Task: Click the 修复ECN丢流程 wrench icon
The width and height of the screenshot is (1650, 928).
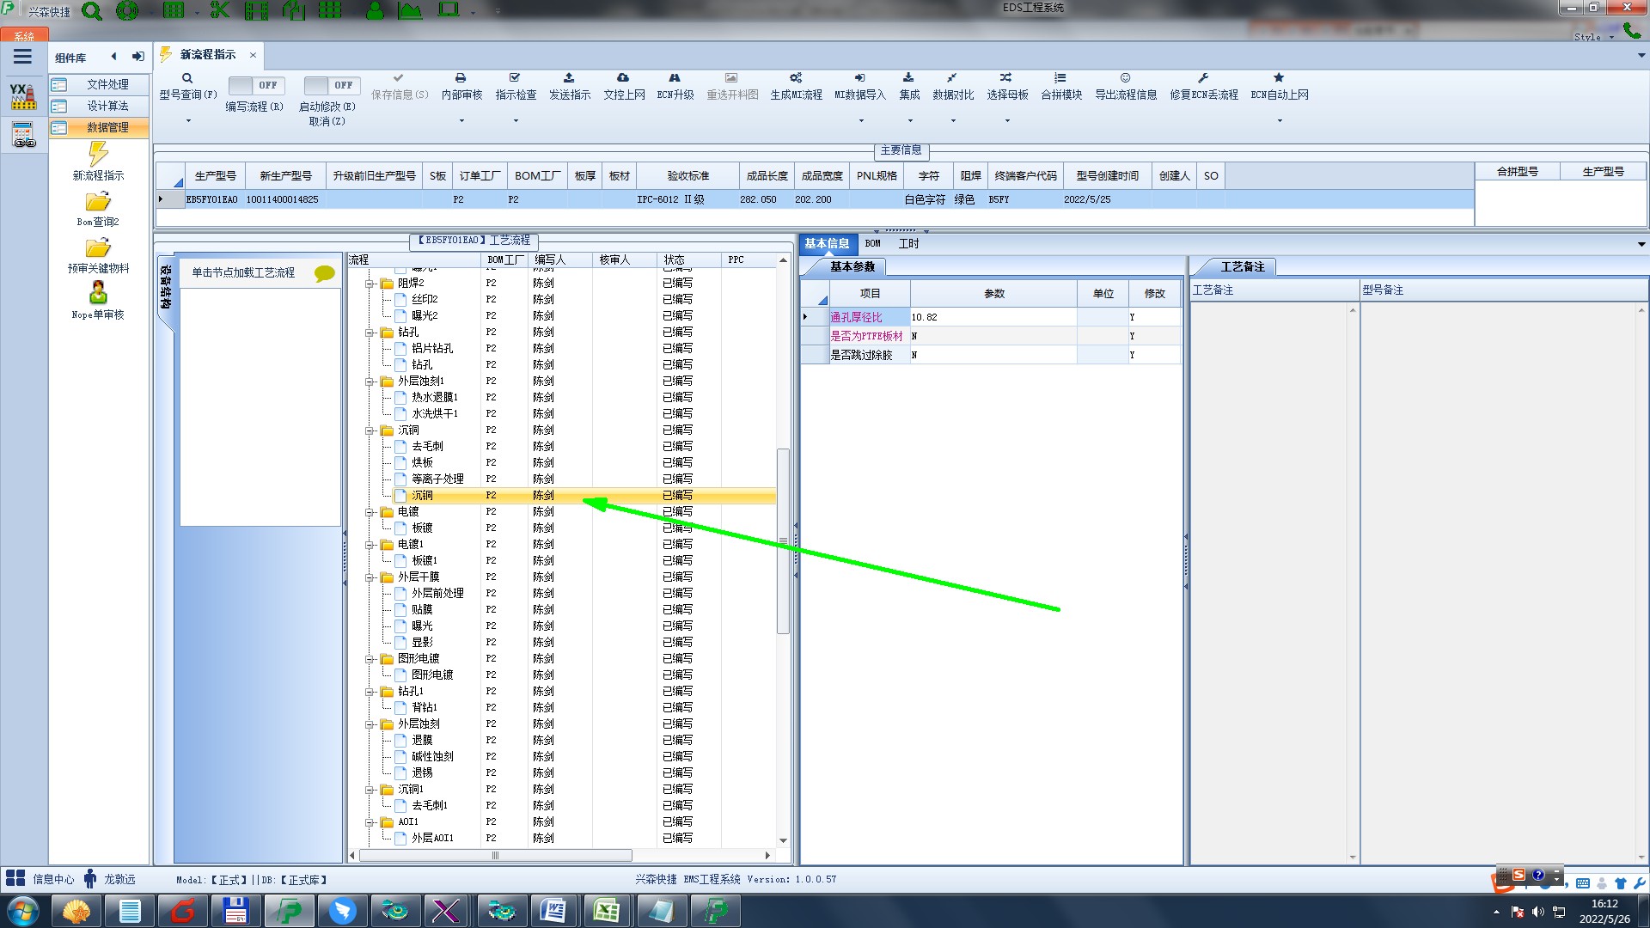Action: coord(1203,78)
